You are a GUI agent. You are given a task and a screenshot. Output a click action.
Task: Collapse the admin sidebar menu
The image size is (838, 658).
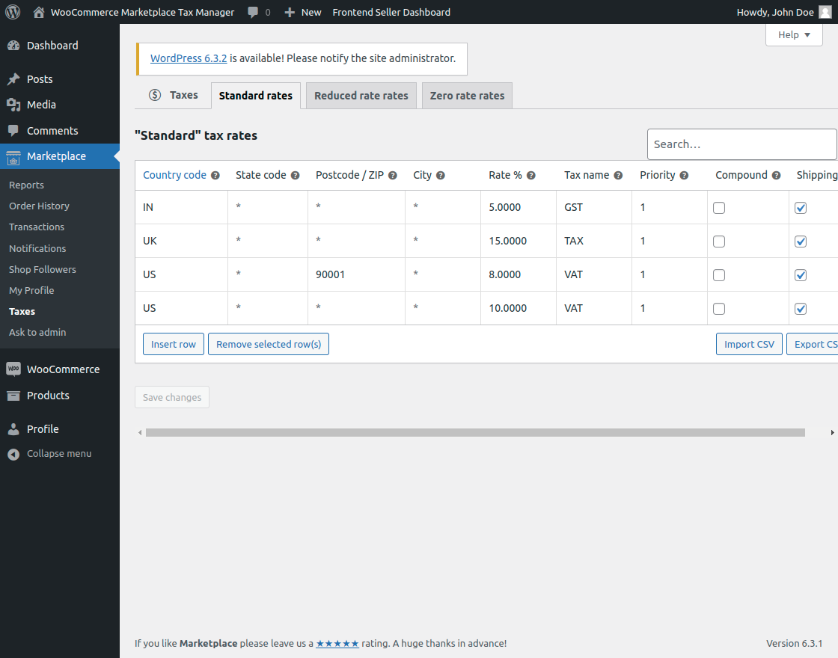click(12, 453)
